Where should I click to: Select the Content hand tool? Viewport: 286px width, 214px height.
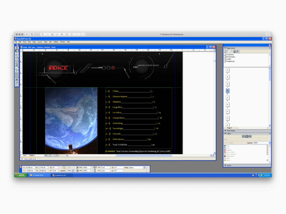click(17, 51)
